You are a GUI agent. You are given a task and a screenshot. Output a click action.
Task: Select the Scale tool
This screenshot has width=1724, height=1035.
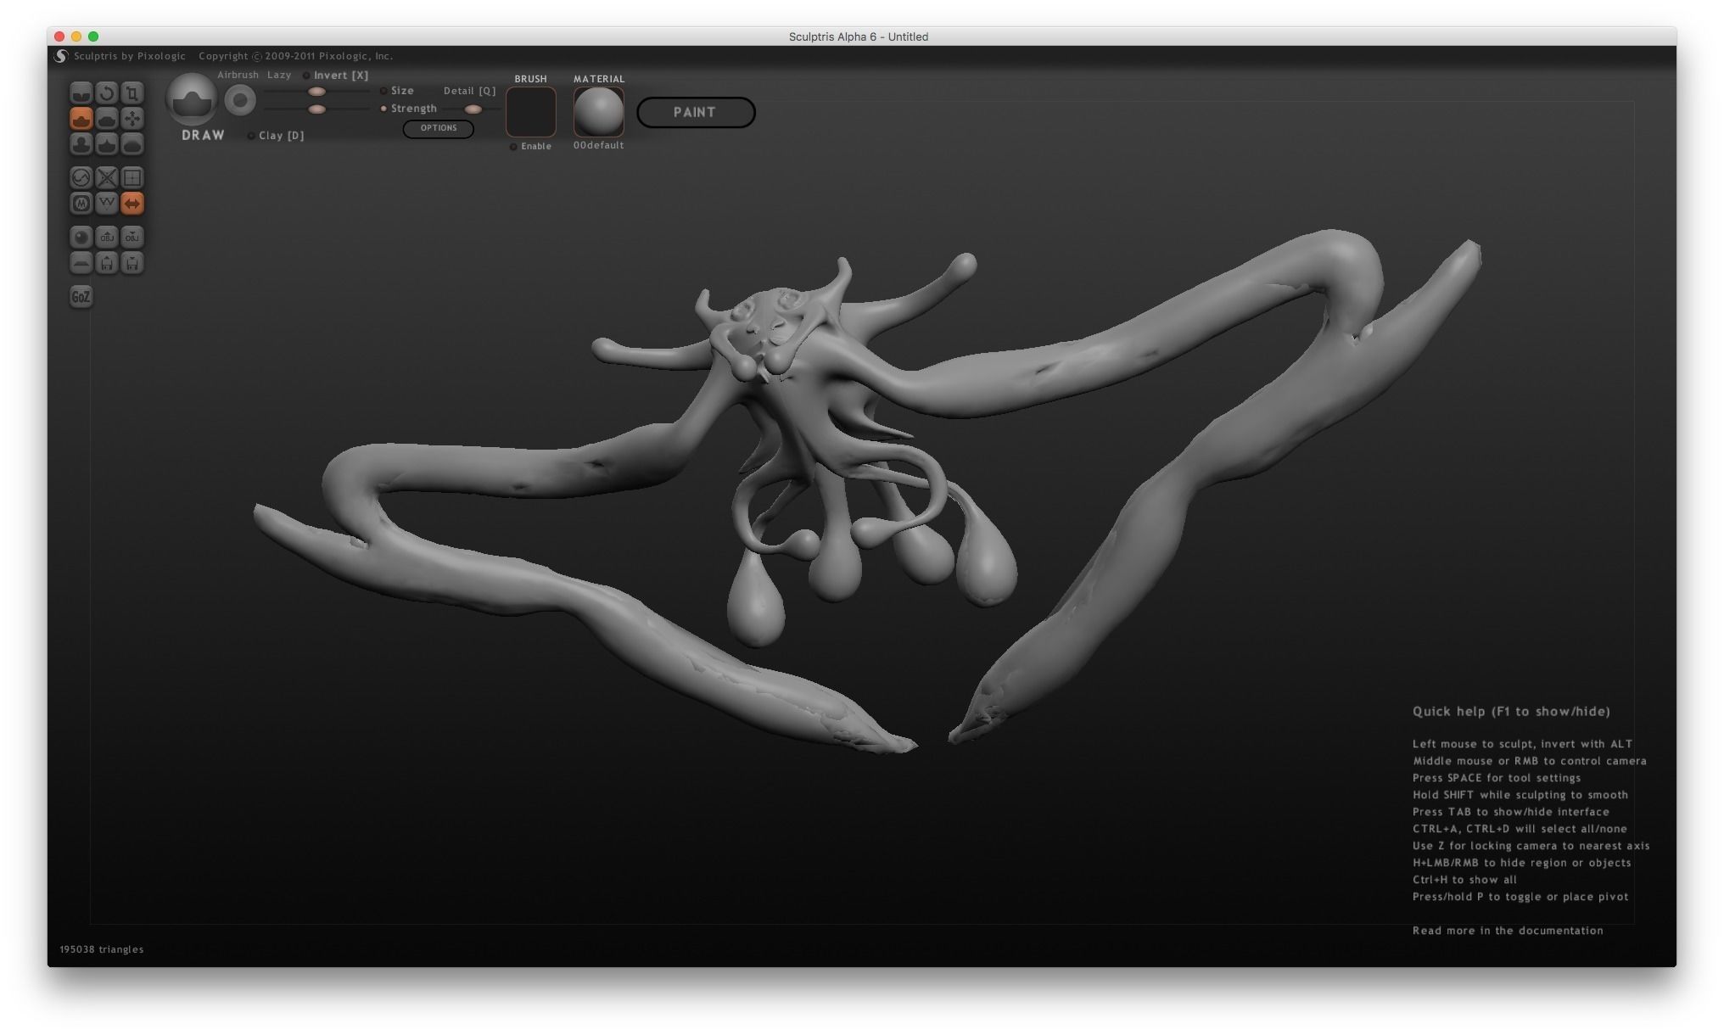tap(132, 92)
